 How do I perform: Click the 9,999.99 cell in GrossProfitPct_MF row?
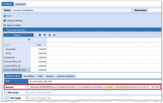pos(39,62)
